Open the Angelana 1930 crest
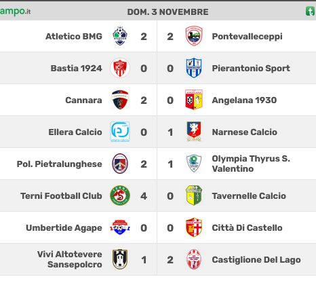The height and width of the screenshot is (281, 316). (194, 100)
